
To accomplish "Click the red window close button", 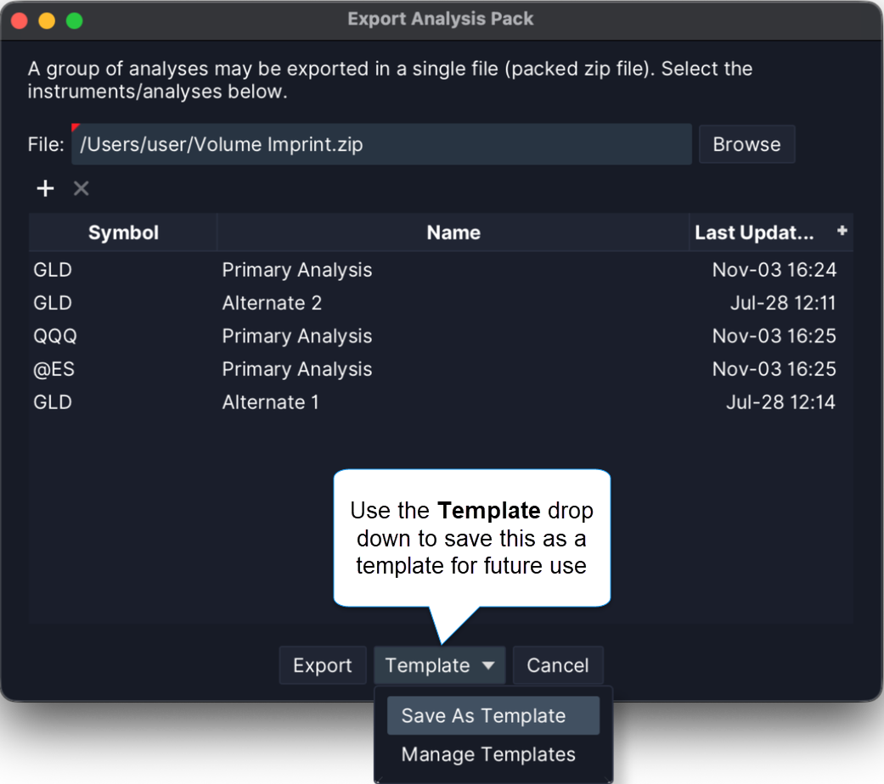I will pyautogui.click(x=20, y=20).
